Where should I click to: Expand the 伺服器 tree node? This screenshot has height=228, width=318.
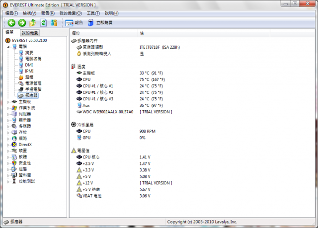(x=8, y=114)
